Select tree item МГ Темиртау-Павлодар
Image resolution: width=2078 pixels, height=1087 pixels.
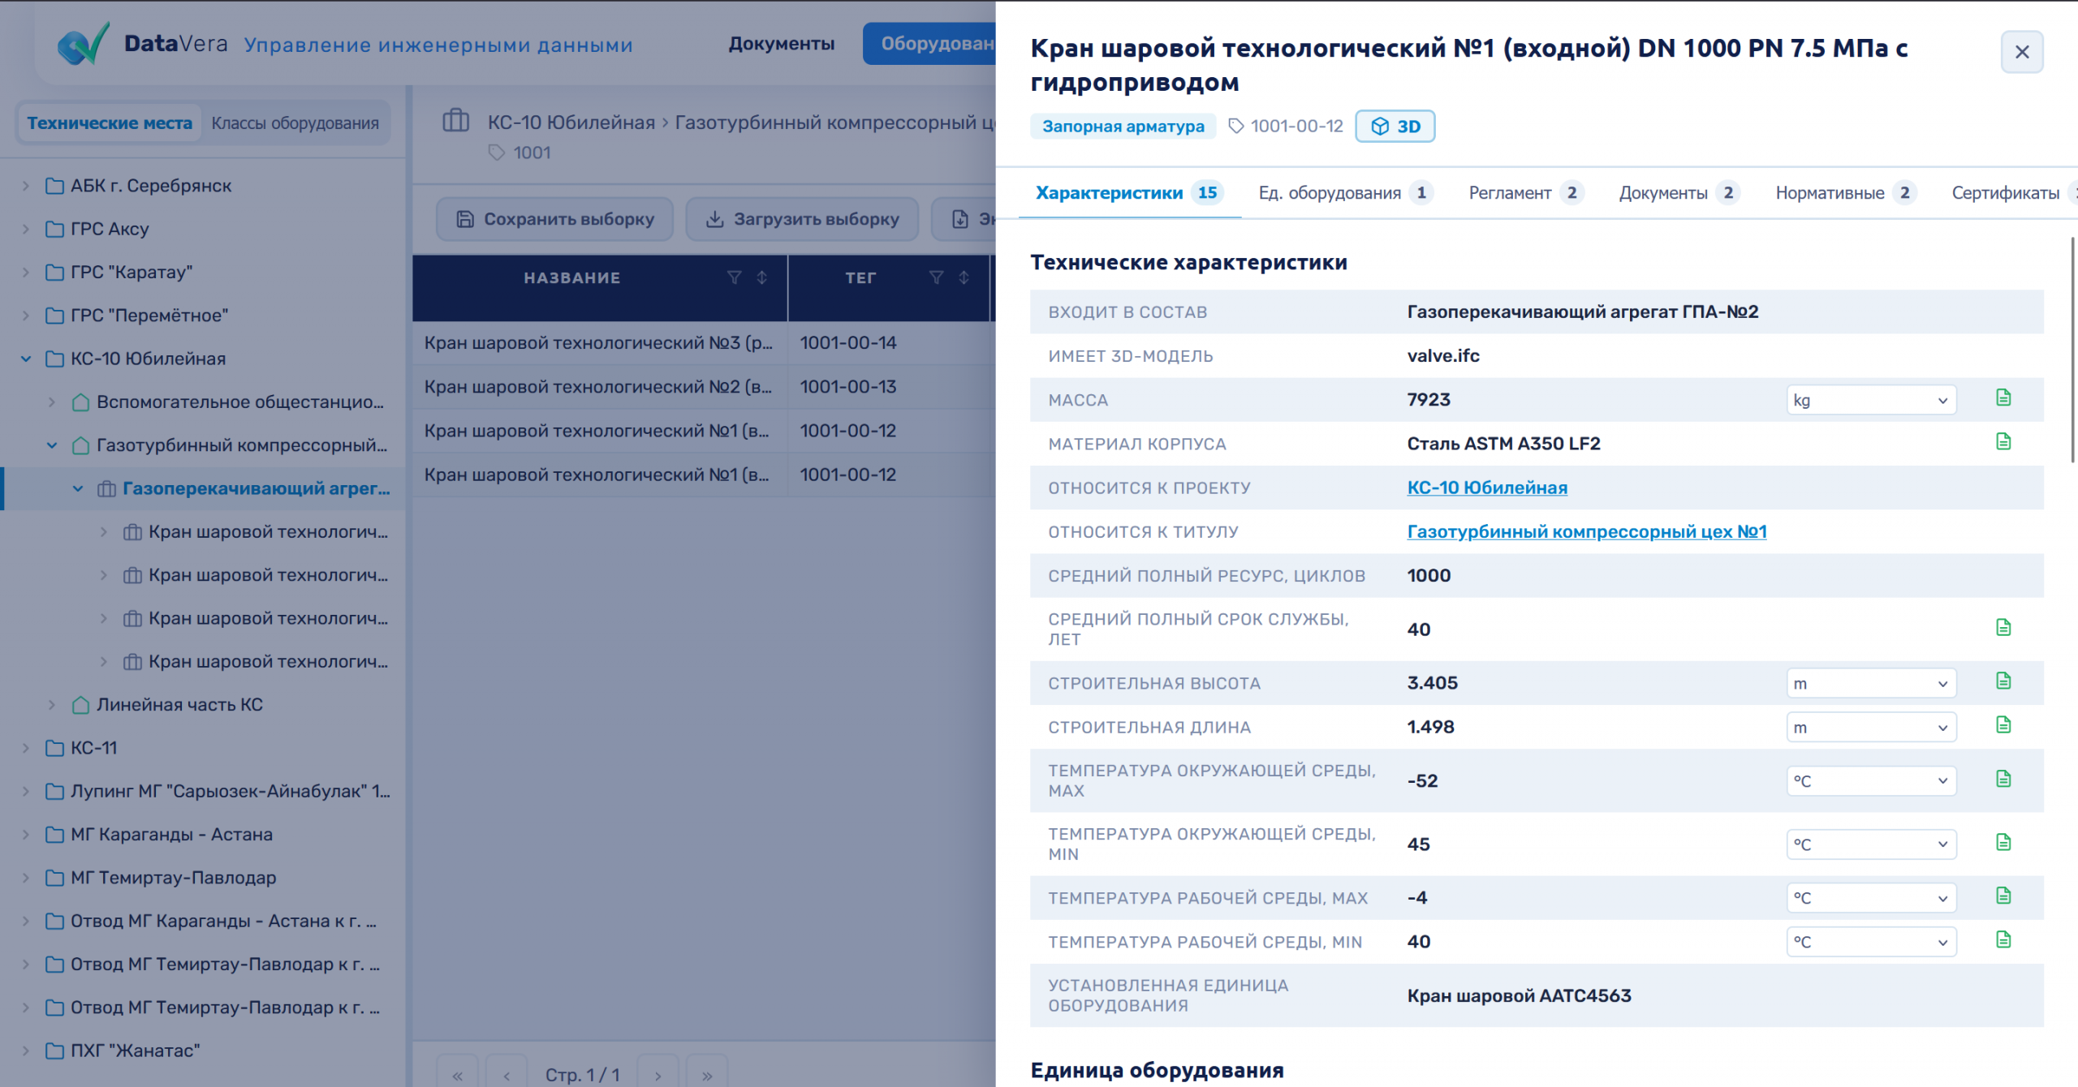173,878
